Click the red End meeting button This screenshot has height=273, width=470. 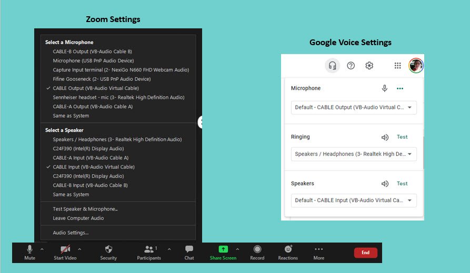(x=365, y=253)
